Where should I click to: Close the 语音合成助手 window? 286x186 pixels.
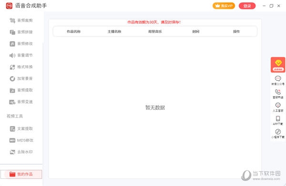coord(278,6)
